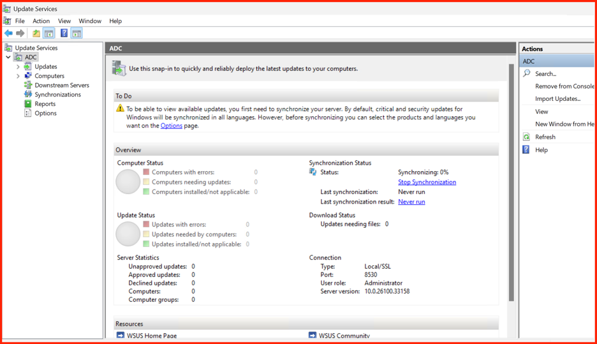This screenshot has width=597, height=344.
Task: Click the green Updates installed/not applicable swatch
Action: point(146,244)
